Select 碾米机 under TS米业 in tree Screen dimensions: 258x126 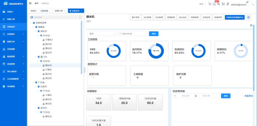tap(49, 116)
